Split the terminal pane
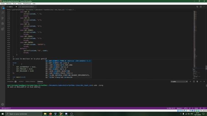207x116 pixels. click(x=194, y=82)
